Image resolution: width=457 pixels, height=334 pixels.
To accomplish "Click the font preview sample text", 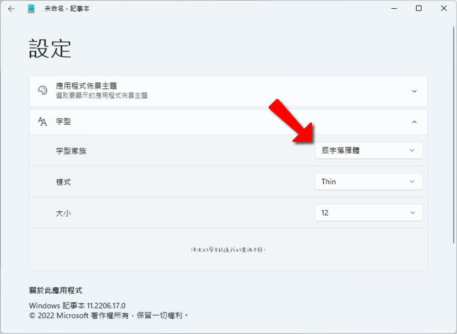I will pyautogui.click(x=228, y=250).
